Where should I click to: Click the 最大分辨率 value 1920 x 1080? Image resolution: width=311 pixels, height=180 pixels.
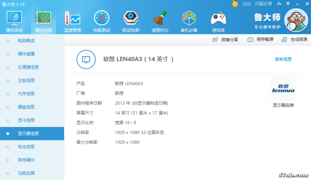128,142
